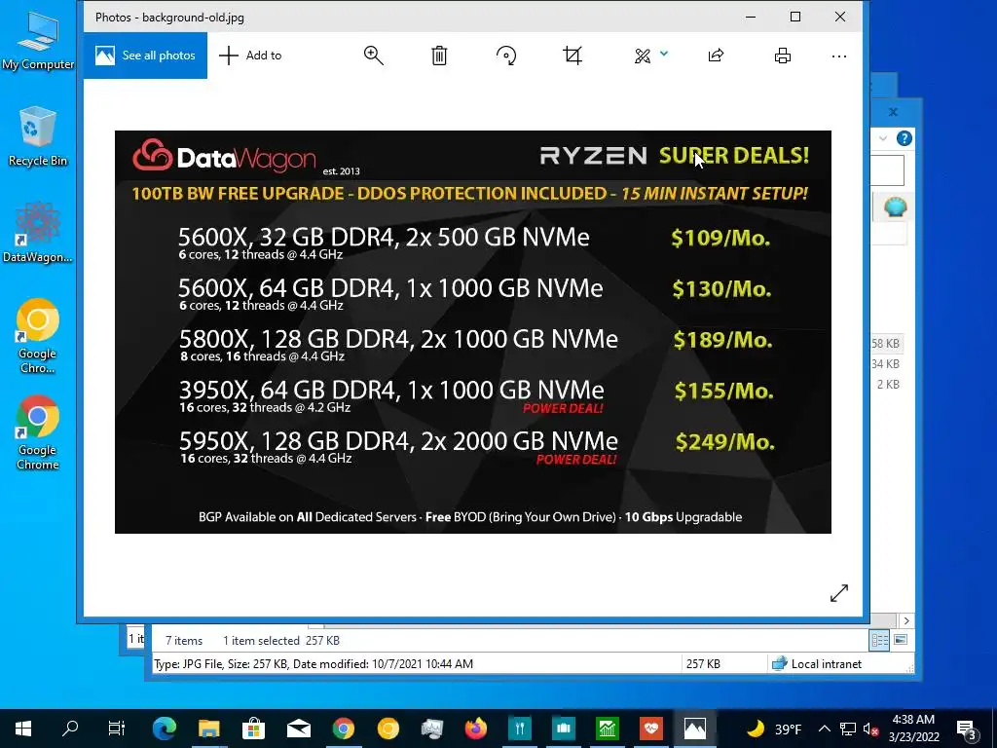Open clock showing 4:38 AM

click(913, 729)
